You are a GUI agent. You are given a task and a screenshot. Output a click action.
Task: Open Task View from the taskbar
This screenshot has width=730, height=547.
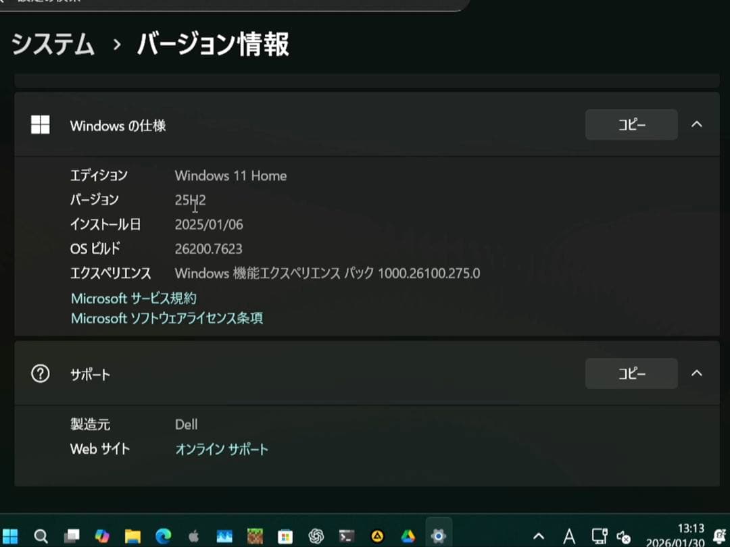click(71, 536)
